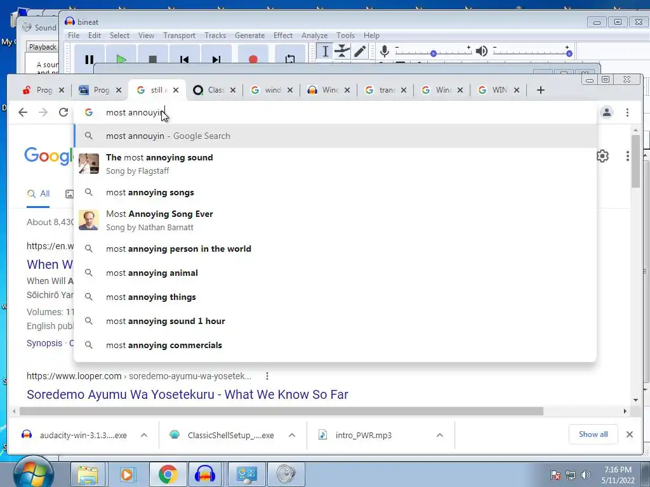650x487 pixels.
Task: Click the microphone icon in Audacity
Action: pyautogui.click(x=384, y=51)
